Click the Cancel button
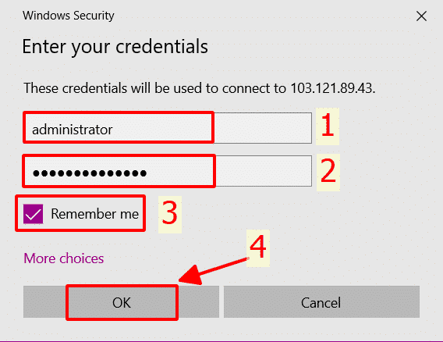 pyautogui.click(x=321, y=302)
